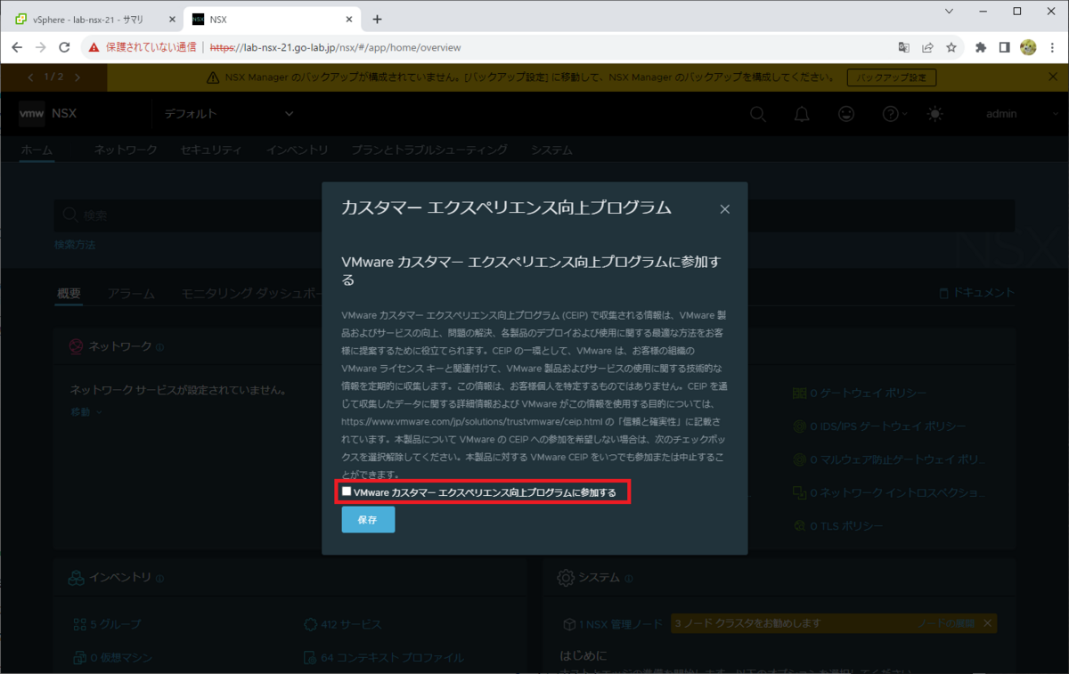Screen dimensions: 1069x674
Task: Open 0 ネットワーク イントロスペクション link
Action: coord(888,492)
